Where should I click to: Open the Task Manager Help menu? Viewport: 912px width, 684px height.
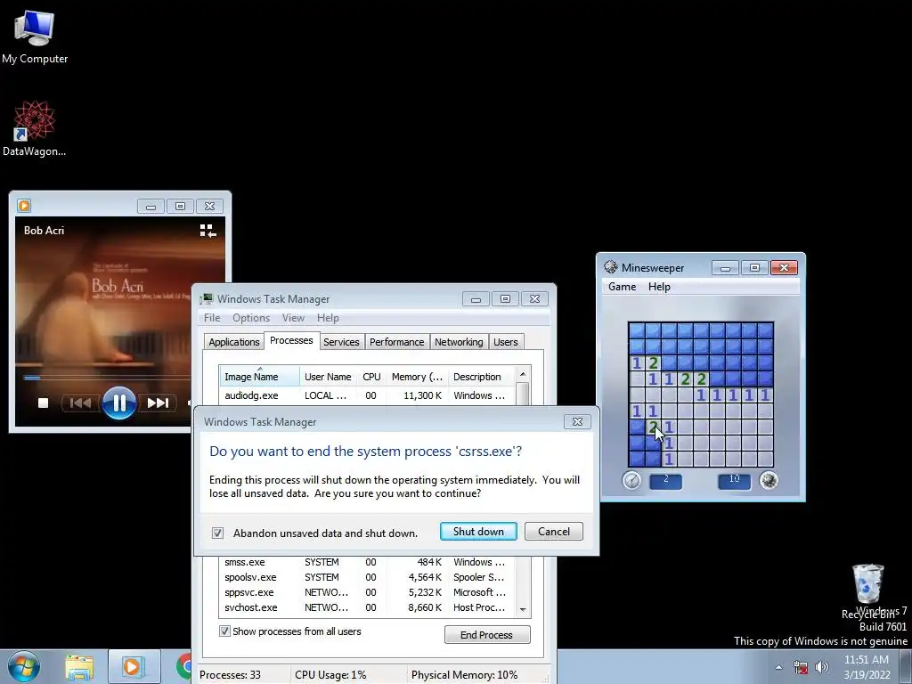pyautogui.click(x=328, y=318)
